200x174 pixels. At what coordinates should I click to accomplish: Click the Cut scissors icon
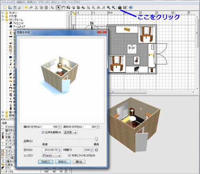point(36,8)
